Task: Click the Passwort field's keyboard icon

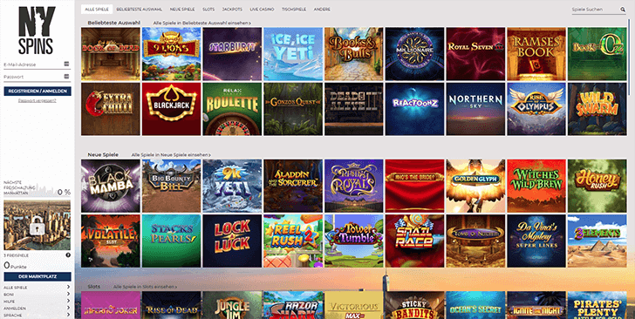Action: (x=66, y=76)
